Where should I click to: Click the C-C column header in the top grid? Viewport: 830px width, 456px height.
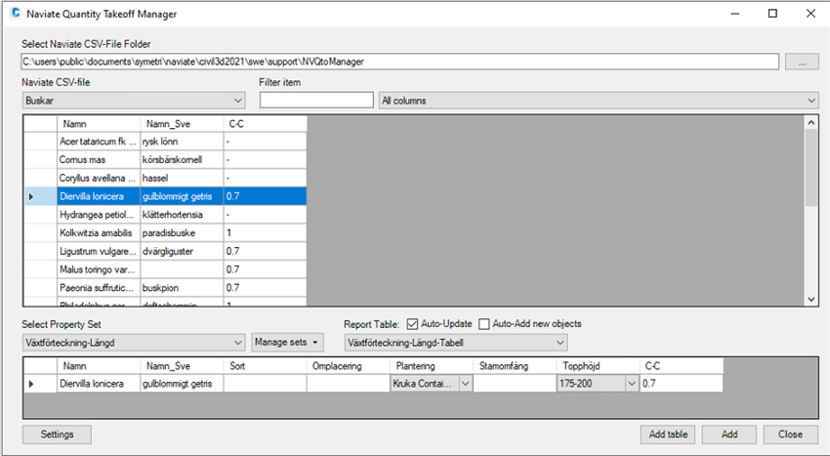click(x=265, y=124)
